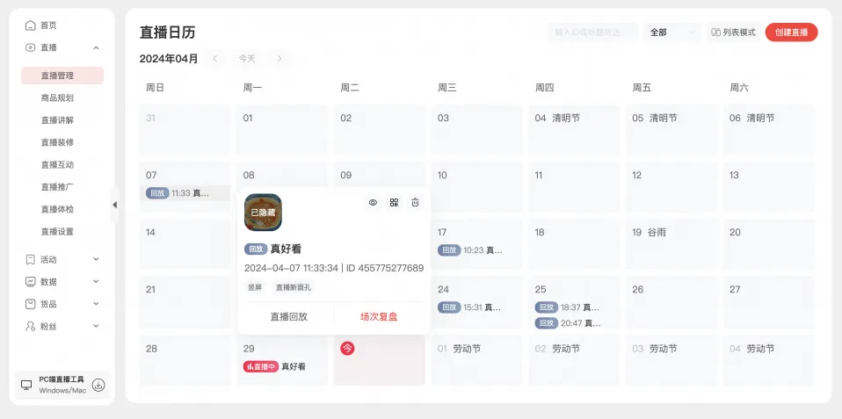Expand the 活动 menu chevron

coord(96,260)
